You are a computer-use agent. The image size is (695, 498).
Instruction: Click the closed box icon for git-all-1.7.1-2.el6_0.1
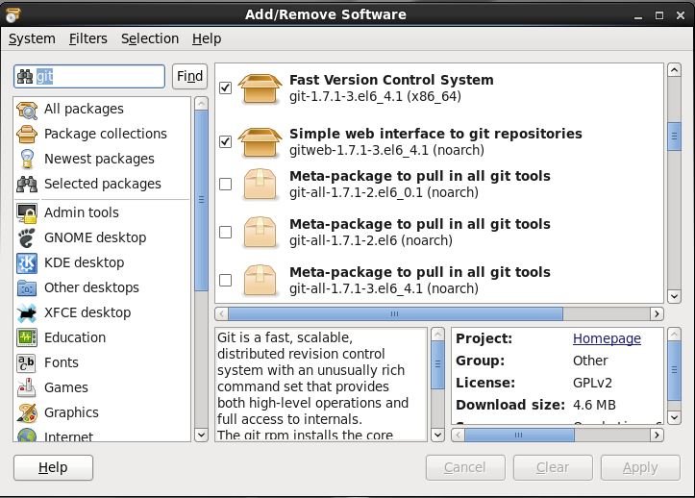click(260, 184)
